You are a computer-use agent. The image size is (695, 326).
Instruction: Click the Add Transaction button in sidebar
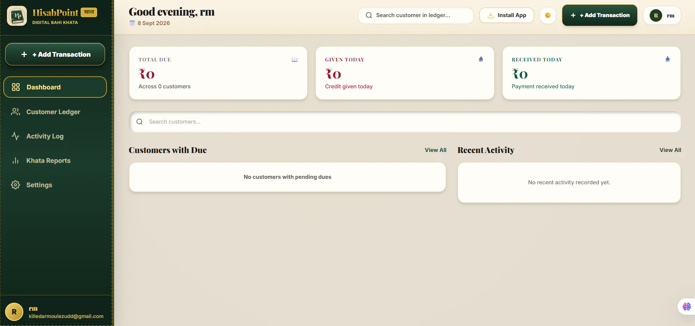coord(55,54)
